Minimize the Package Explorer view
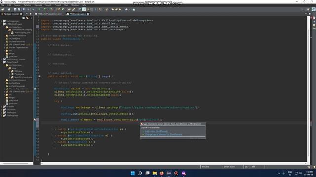 [x=27, y=14]
